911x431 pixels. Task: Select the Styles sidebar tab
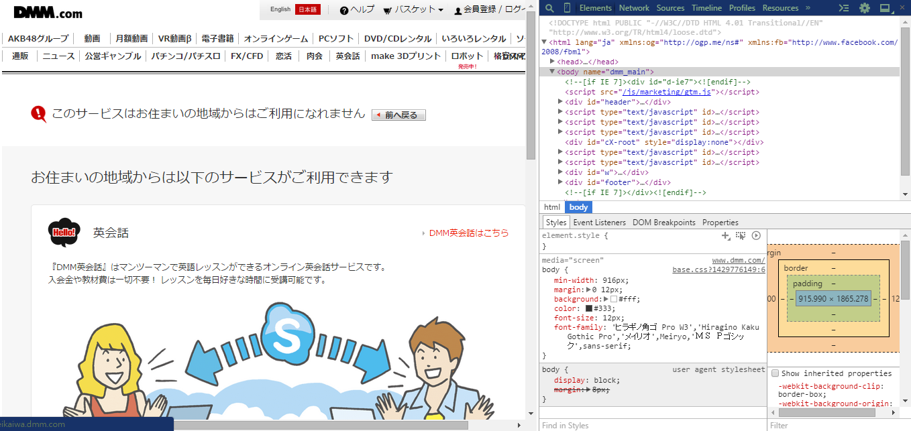coord(556,223)
